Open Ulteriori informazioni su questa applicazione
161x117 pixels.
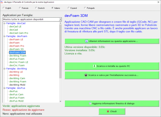[112, 41]
